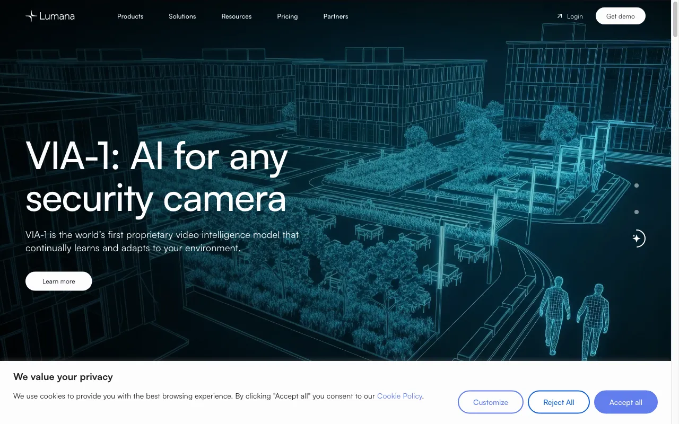Screen dimensions: 679x424
Task: Click the Get demo button
Action: coord(621,16)
